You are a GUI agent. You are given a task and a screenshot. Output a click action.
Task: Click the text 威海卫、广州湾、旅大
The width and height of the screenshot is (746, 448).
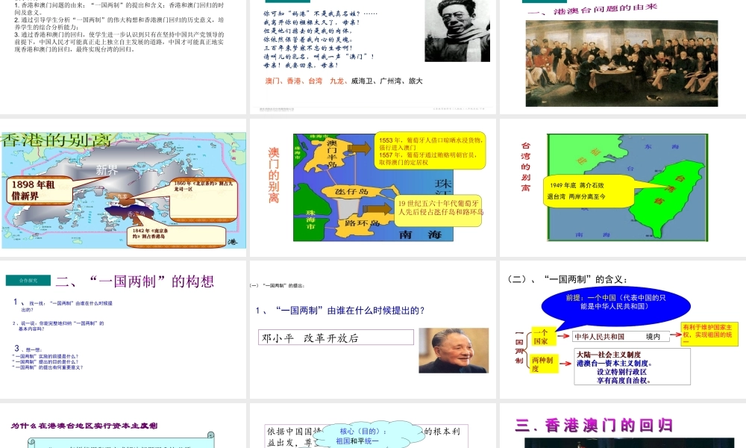[386, 81]
